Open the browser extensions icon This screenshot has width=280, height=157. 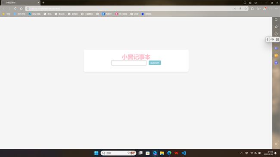252,9
